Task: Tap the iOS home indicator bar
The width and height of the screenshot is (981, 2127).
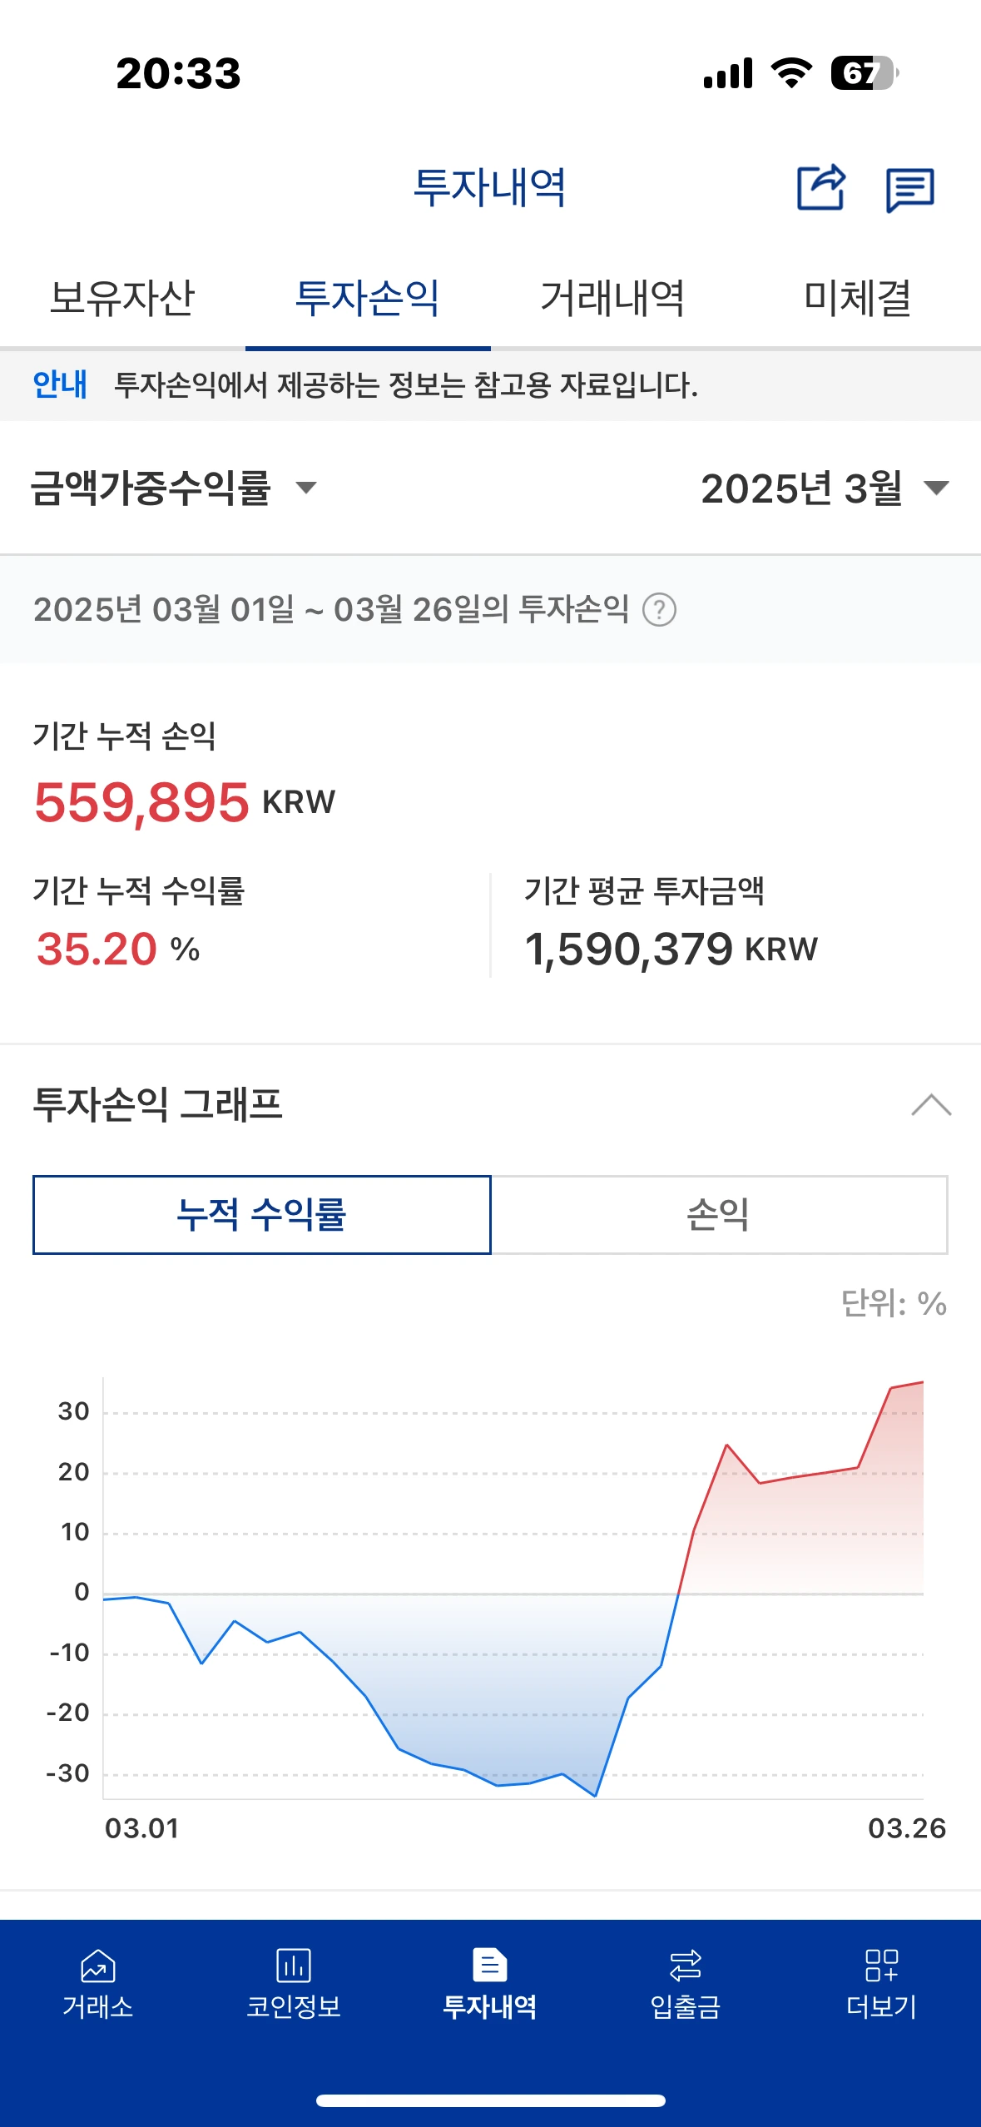Action: 490,2101
